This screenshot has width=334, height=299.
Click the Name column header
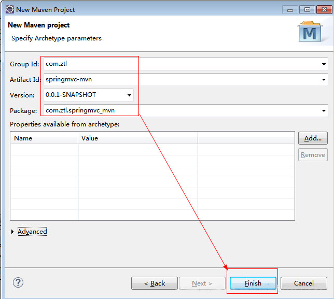(44, 138)
